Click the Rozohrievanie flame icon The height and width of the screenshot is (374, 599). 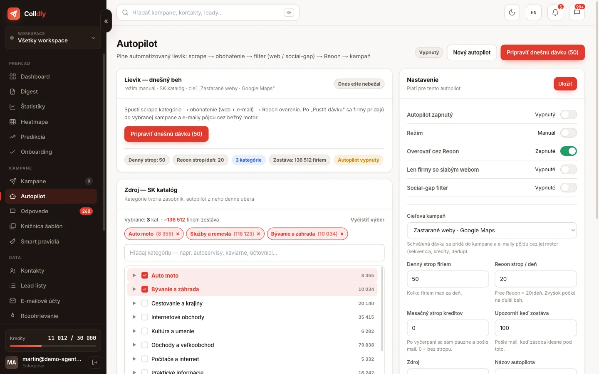pos(13,316)
